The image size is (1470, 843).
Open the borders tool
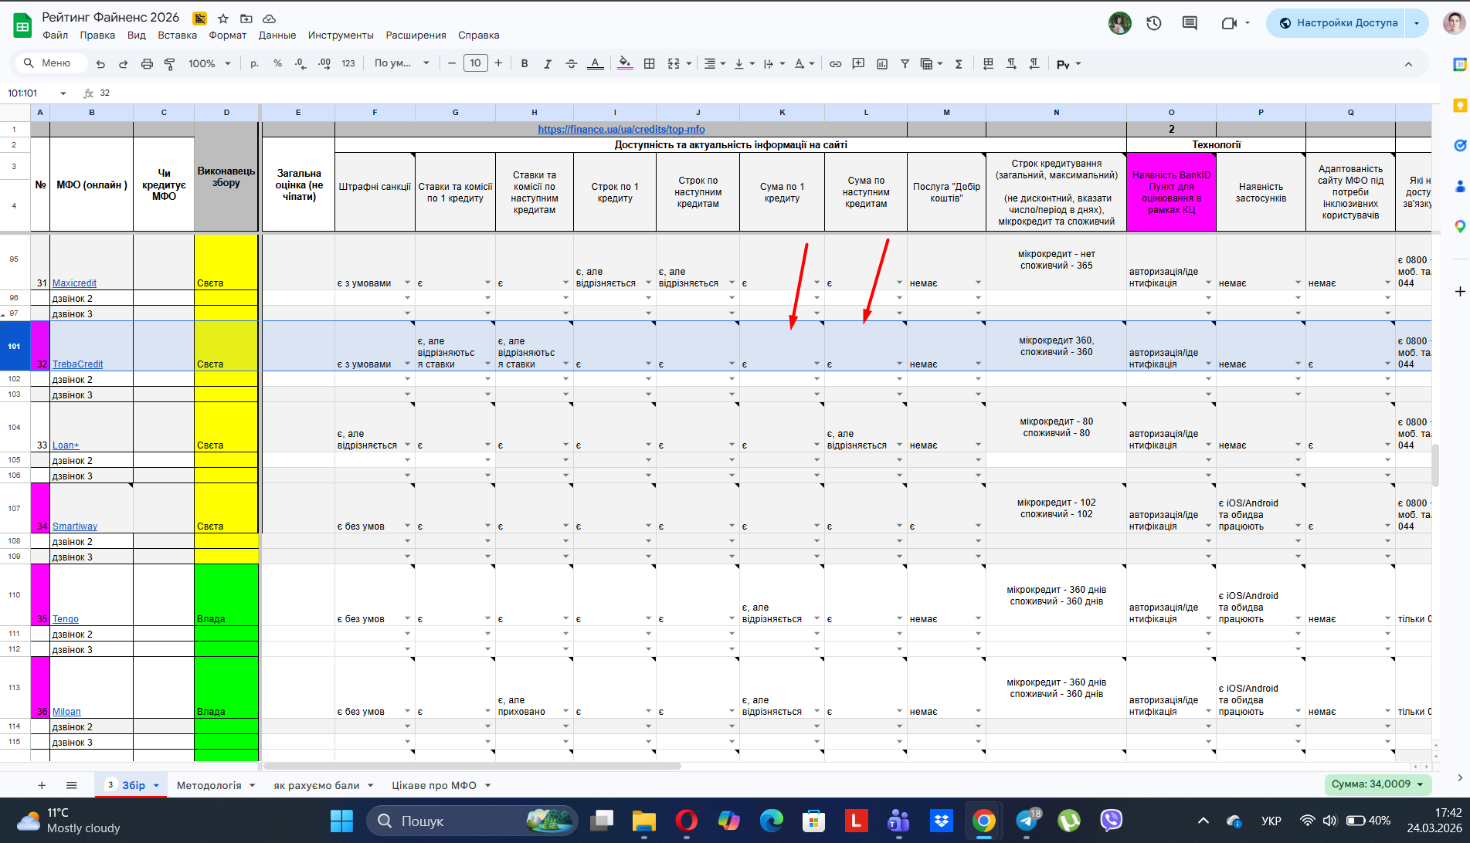coord(650,64)
